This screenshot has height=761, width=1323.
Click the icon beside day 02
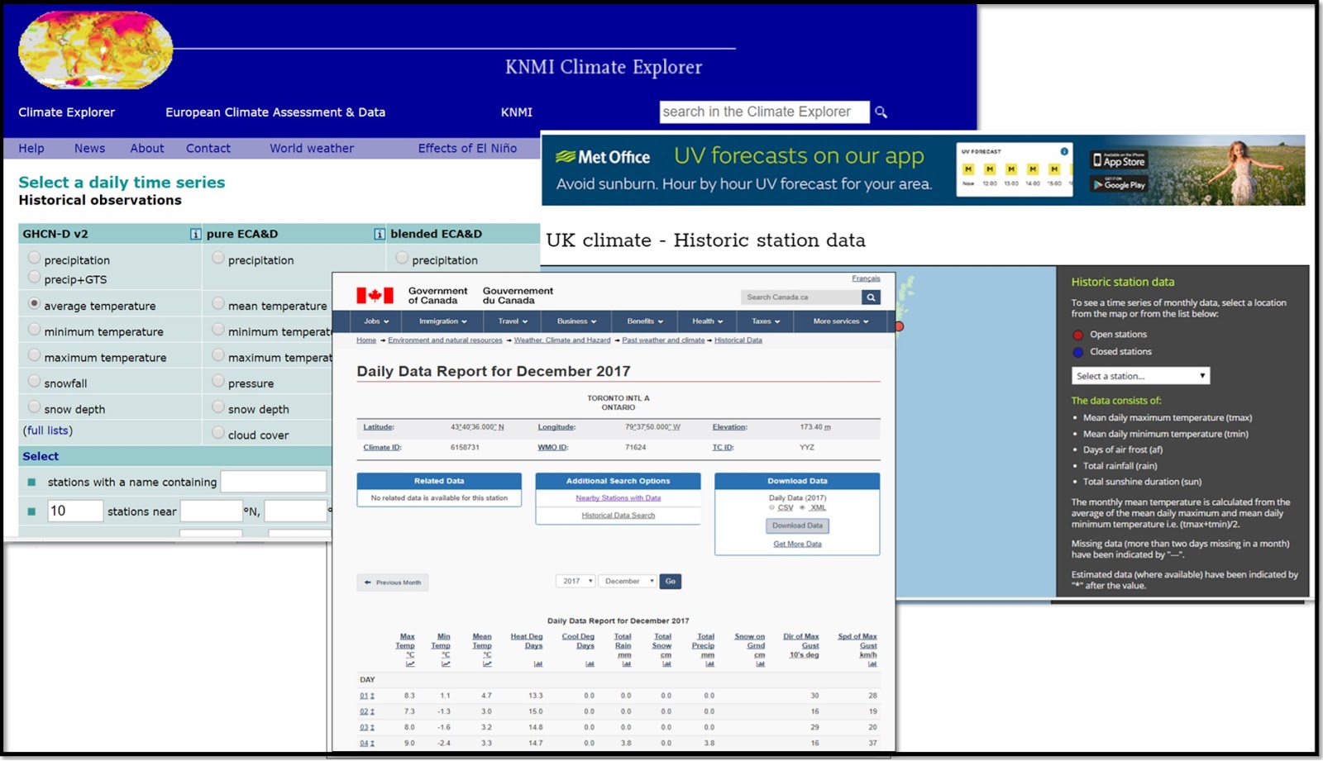tap(372, 712)
